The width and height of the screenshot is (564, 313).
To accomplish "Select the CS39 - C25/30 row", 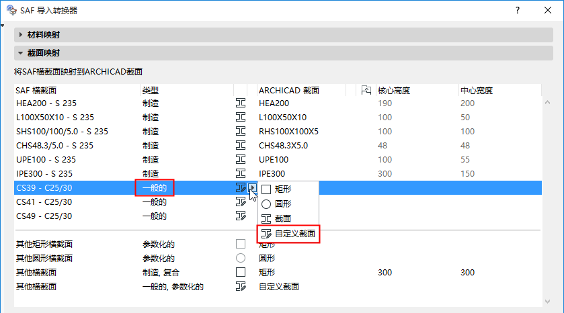I will (278, 187).
